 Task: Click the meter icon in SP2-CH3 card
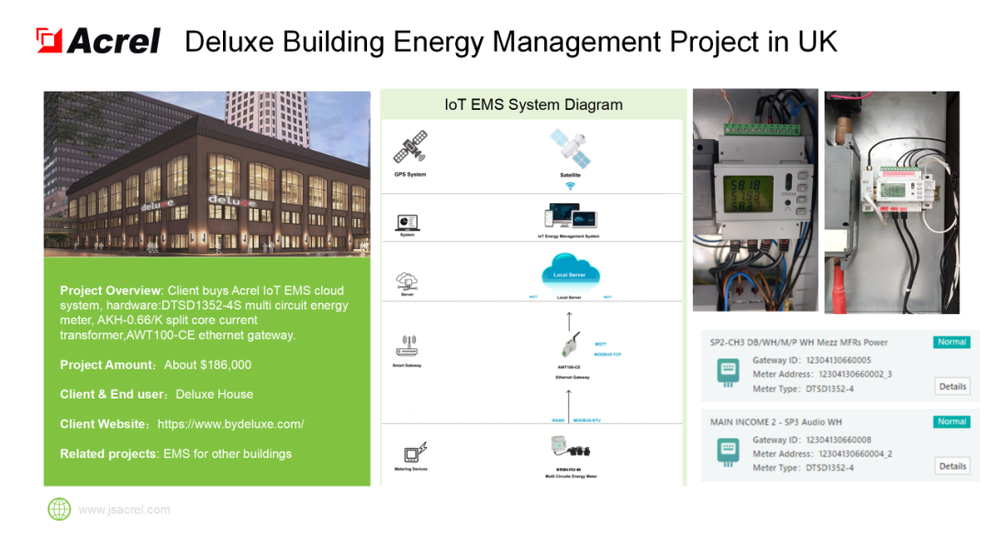pos(728,372)
